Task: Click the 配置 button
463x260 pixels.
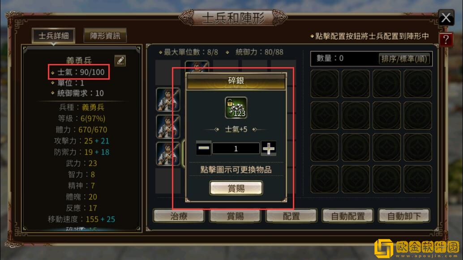Action: coord(291,216)
